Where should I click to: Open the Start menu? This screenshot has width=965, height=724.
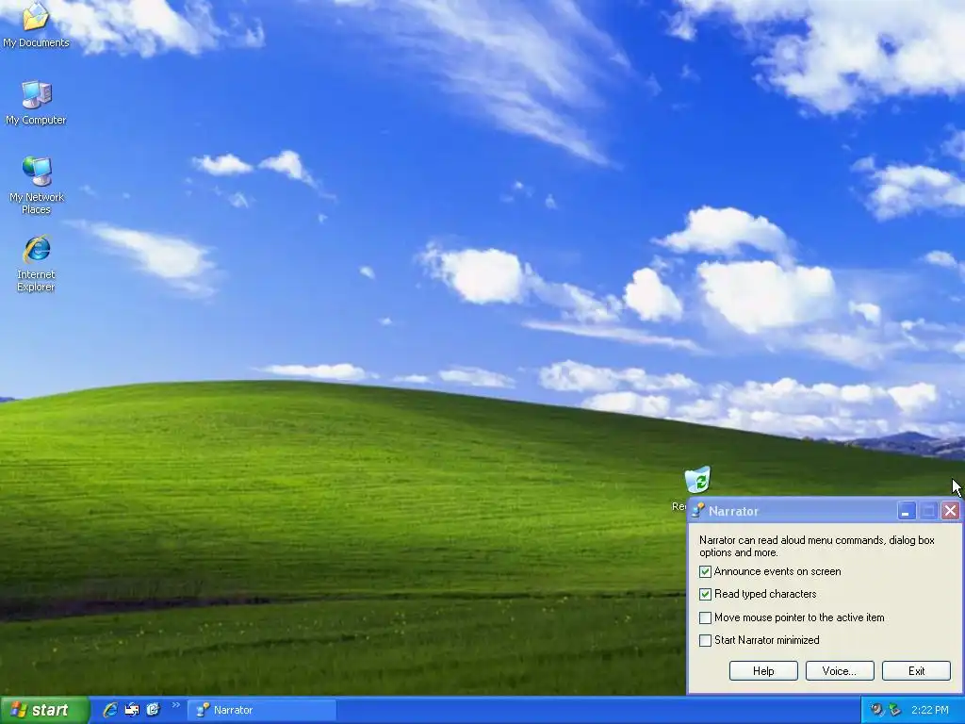[44, 710]
